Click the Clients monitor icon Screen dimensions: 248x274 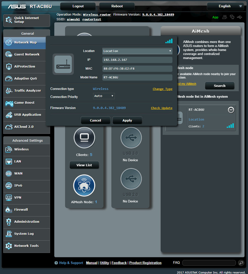[84, 138]
